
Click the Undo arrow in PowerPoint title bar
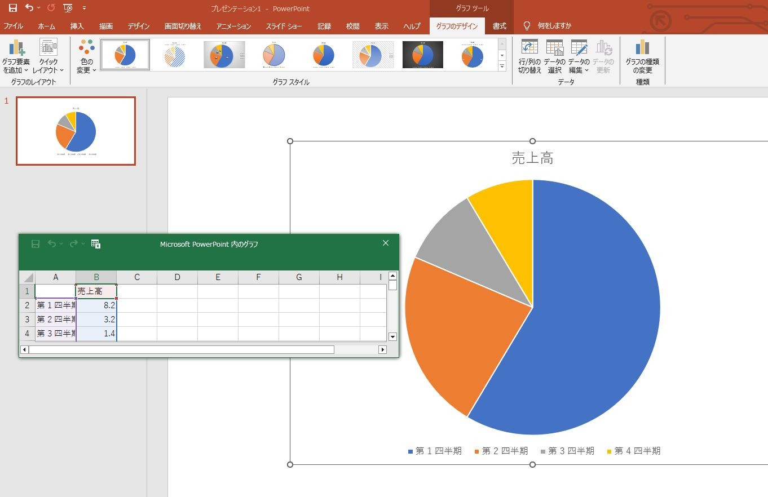tap(29, 8)
